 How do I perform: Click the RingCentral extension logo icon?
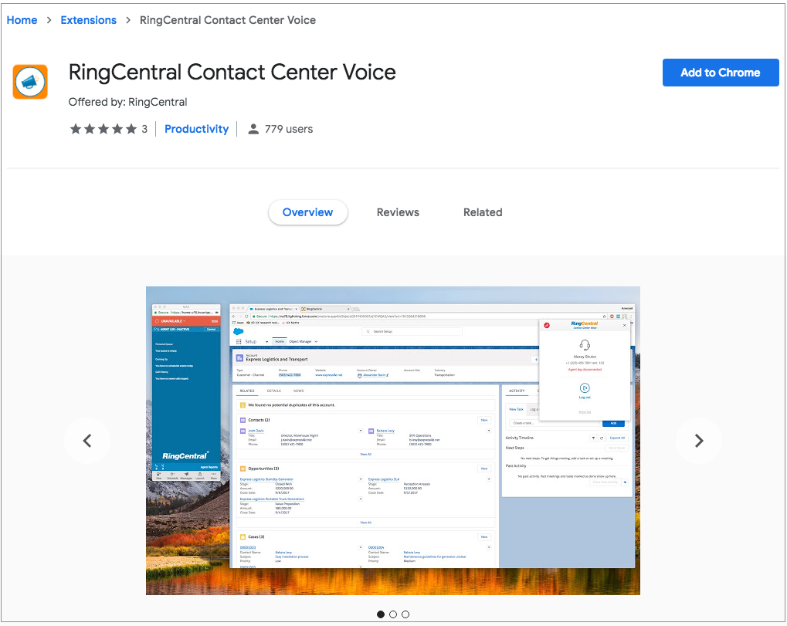tap(29, 81)
